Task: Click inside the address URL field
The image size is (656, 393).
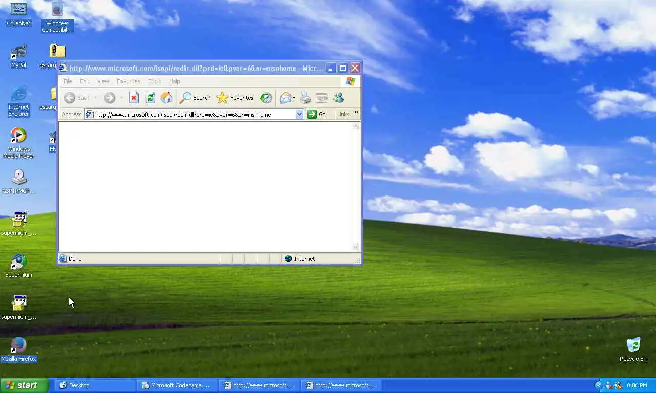Action: click(x=195, y=114)
